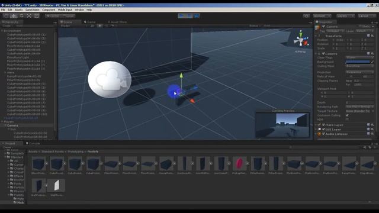Image resolution: width=379 pixels, height=213 pixels.
Task: Open the Culling Mask dropdown
Action: coord(359,66)
